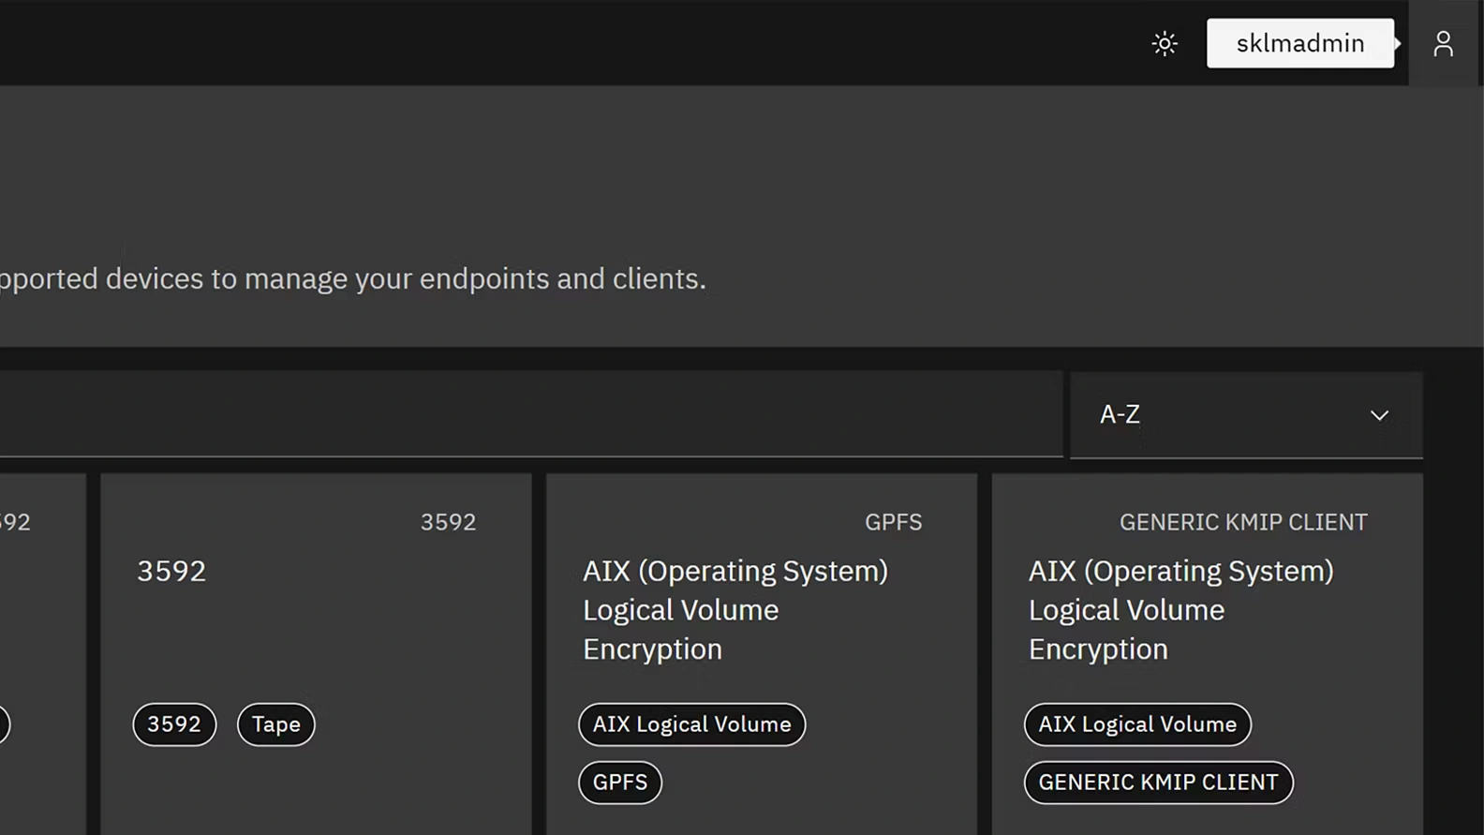The image size is (1484, 835).
Task: Select the GENERIC KMIP CLIENT tag pill
Action: (1158, 783)
